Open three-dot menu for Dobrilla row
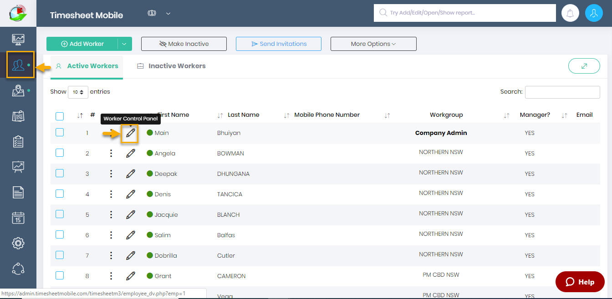612x299 pixels. pyautogui.click(x=111, y=255)
